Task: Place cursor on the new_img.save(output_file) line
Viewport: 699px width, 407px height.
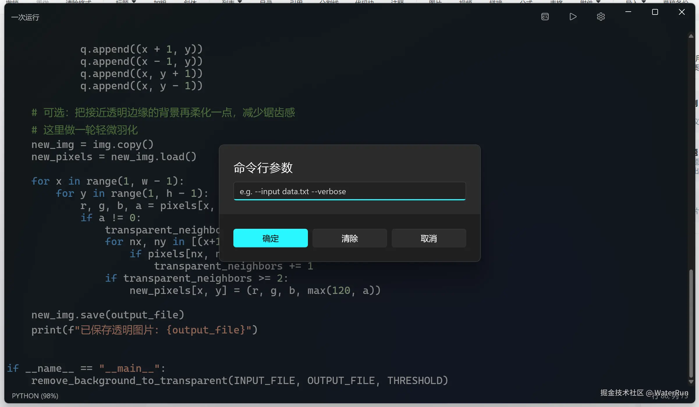Action: (108, 315)
